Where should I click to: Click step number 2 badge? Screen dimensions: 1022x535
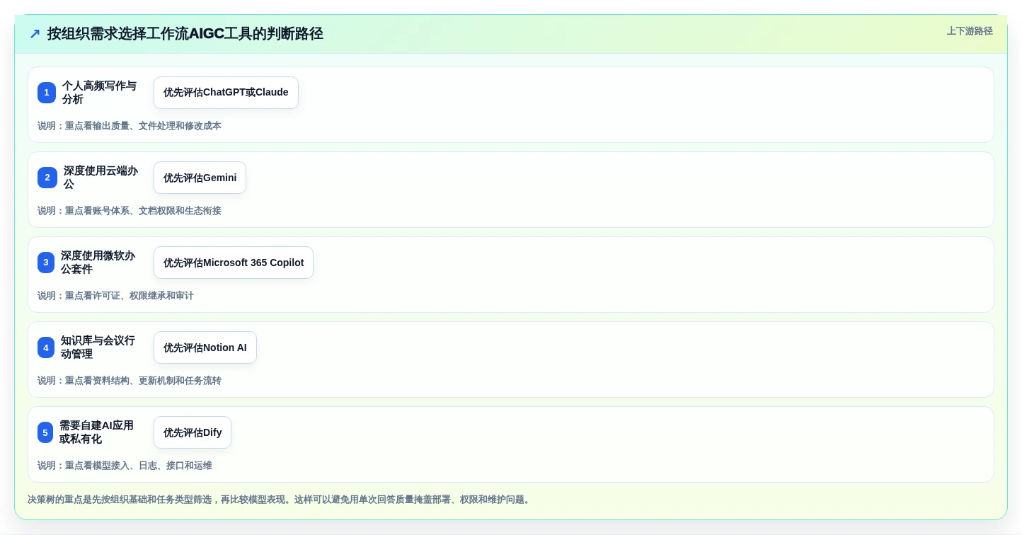47,178
